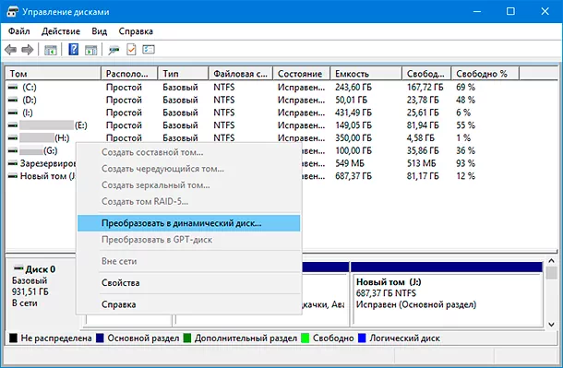Click the dark blue Основной раздел legend swatch

(100, 338)
